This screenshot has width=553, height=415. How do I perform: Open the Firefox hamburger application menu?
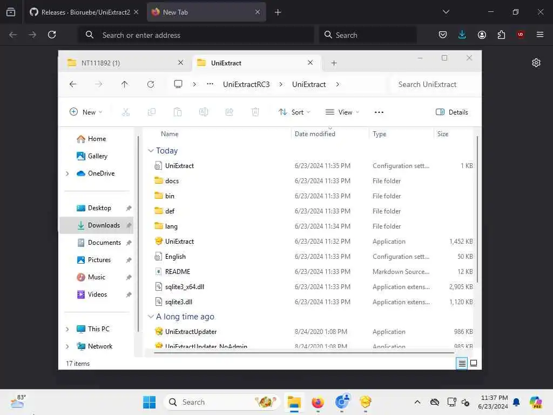click(540, 35)
